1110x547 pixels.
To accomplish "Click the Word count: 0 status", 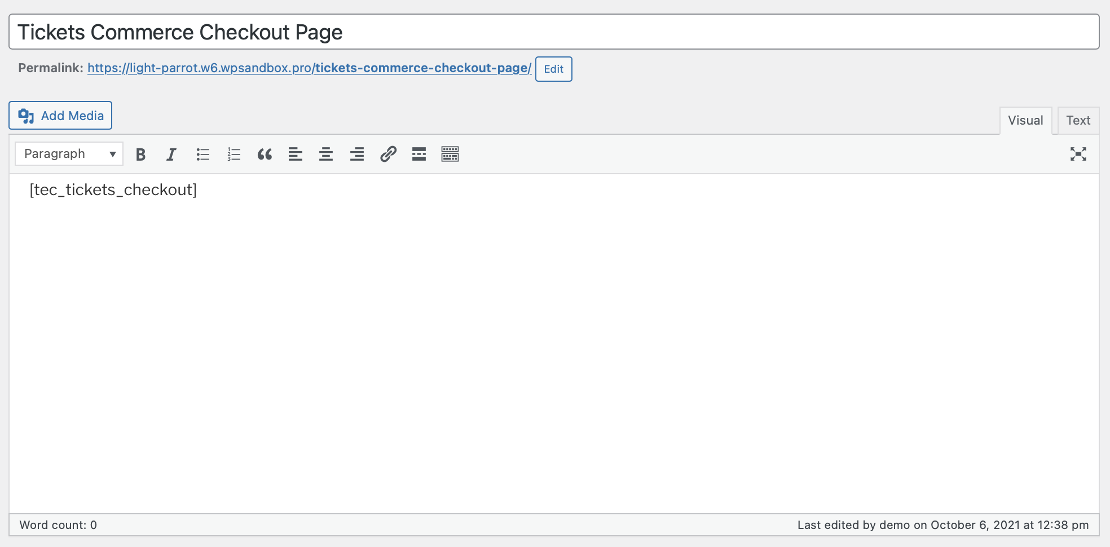I will click(58, 525).
